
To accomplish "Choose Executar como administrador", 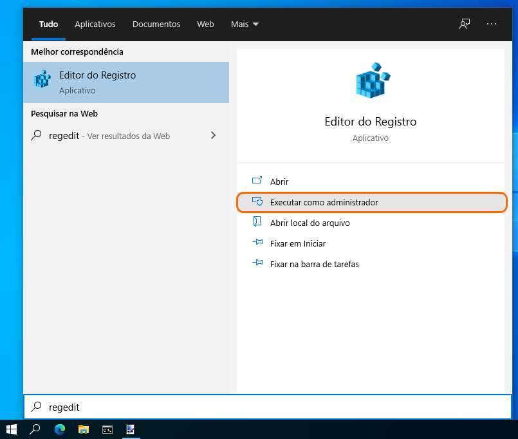I will point(372,202).
